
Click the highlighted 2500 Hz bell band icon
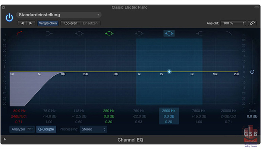tap(169, 34)
